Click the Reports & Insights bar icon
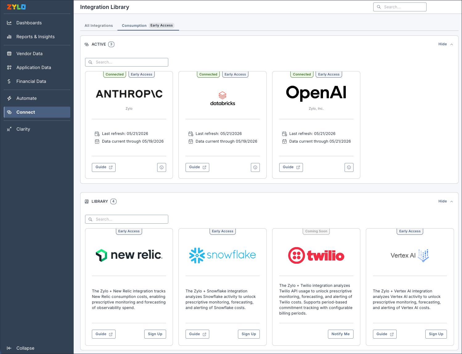This screenshot has width=462, height=354. pos(9,37)
